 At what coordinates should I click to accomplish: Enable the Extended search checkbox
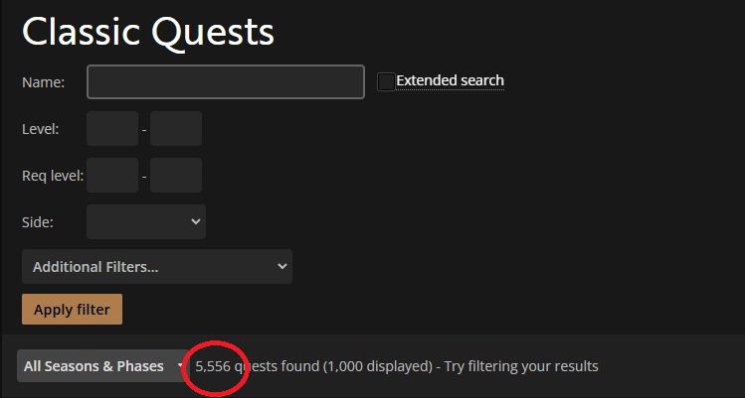[386, 81]
